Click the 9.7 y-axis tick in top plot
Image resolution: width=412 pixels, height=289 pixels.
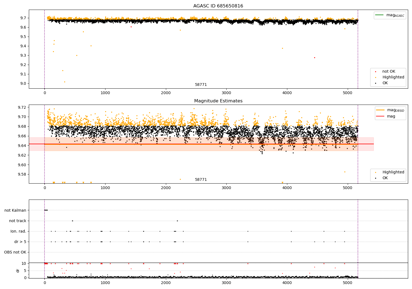(x=23, y=18)
